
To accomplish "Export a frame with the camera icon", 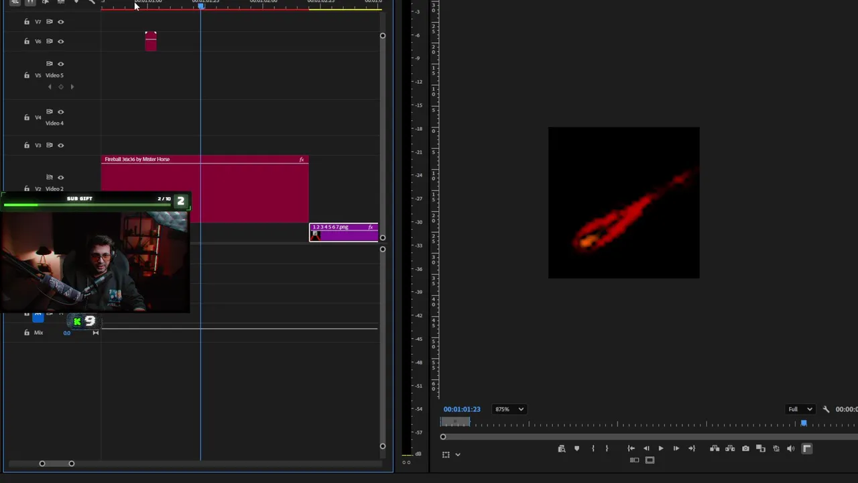I will click(x=745, y=449).
